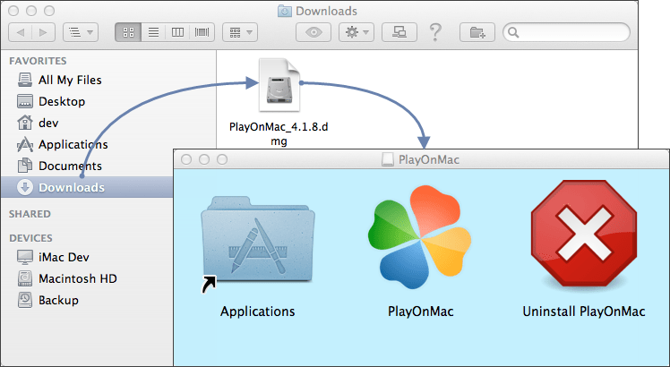Go forward in Finder toolbar
This screenshot has height=367, width=670.
point(43,32)
